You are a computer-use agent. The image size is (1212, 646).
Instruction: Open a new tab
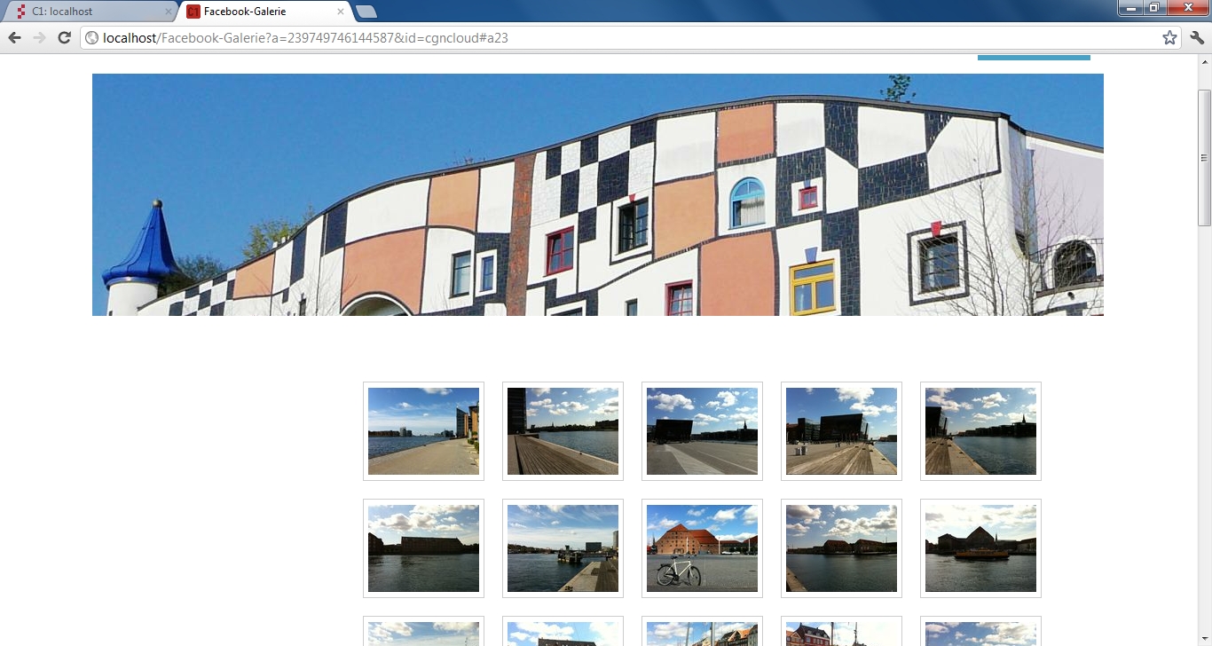coord(366,12)
